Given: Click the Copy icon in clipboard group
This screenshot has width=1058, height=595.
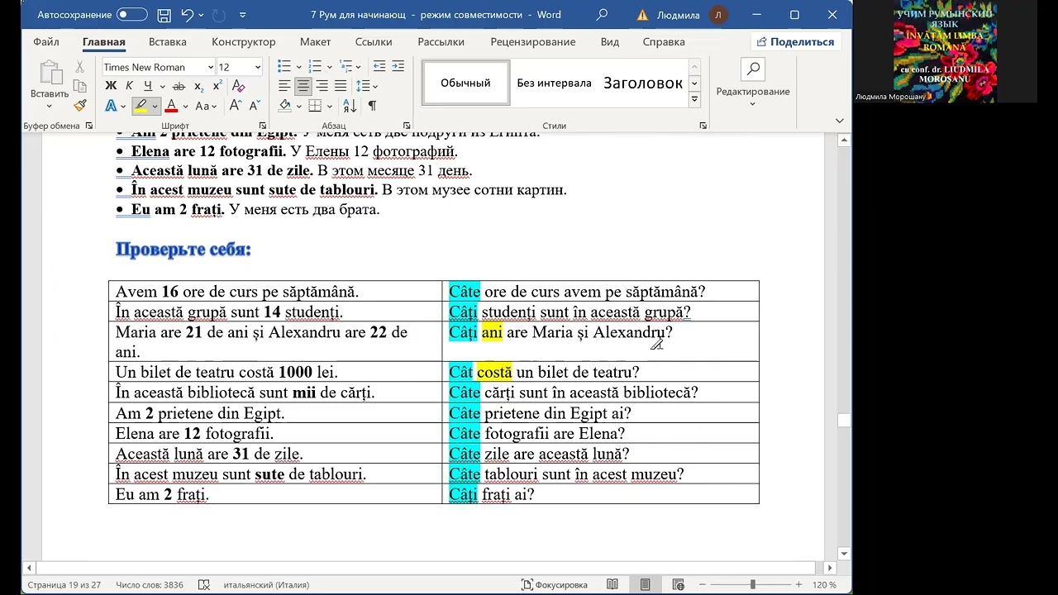Looking at the screenshot, I should tap(80, 86).
